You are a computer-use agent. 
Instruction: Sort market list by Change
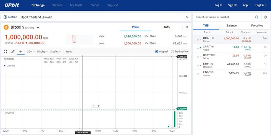tap(245, 32)
